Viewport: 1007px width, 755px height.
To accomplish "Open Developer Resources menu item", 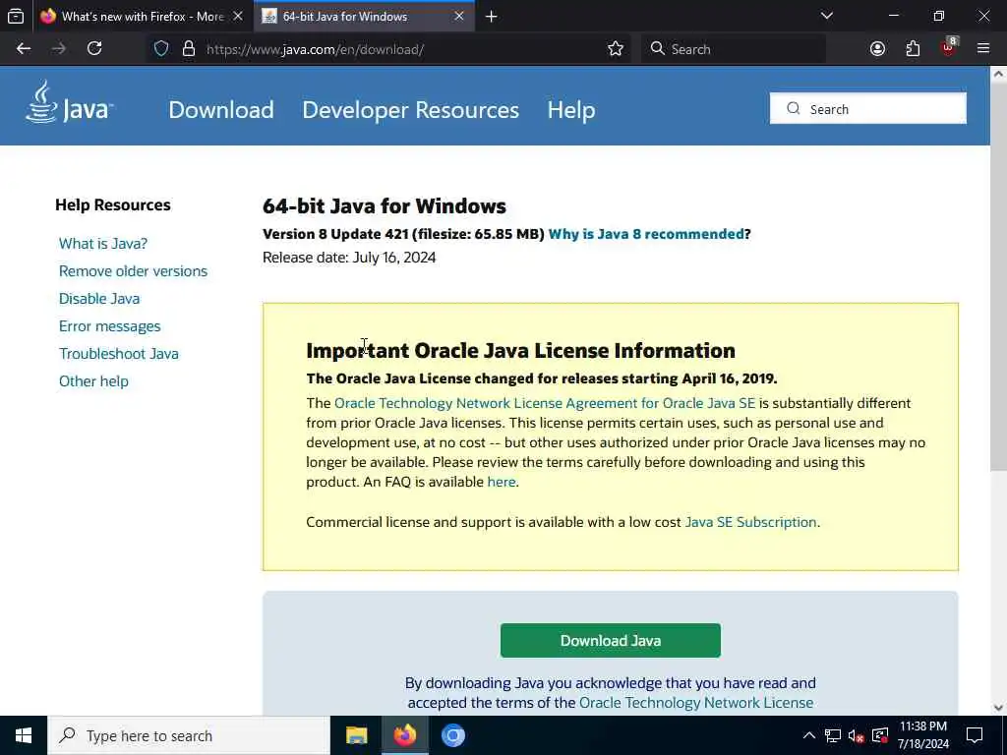I will pos(410,110).
